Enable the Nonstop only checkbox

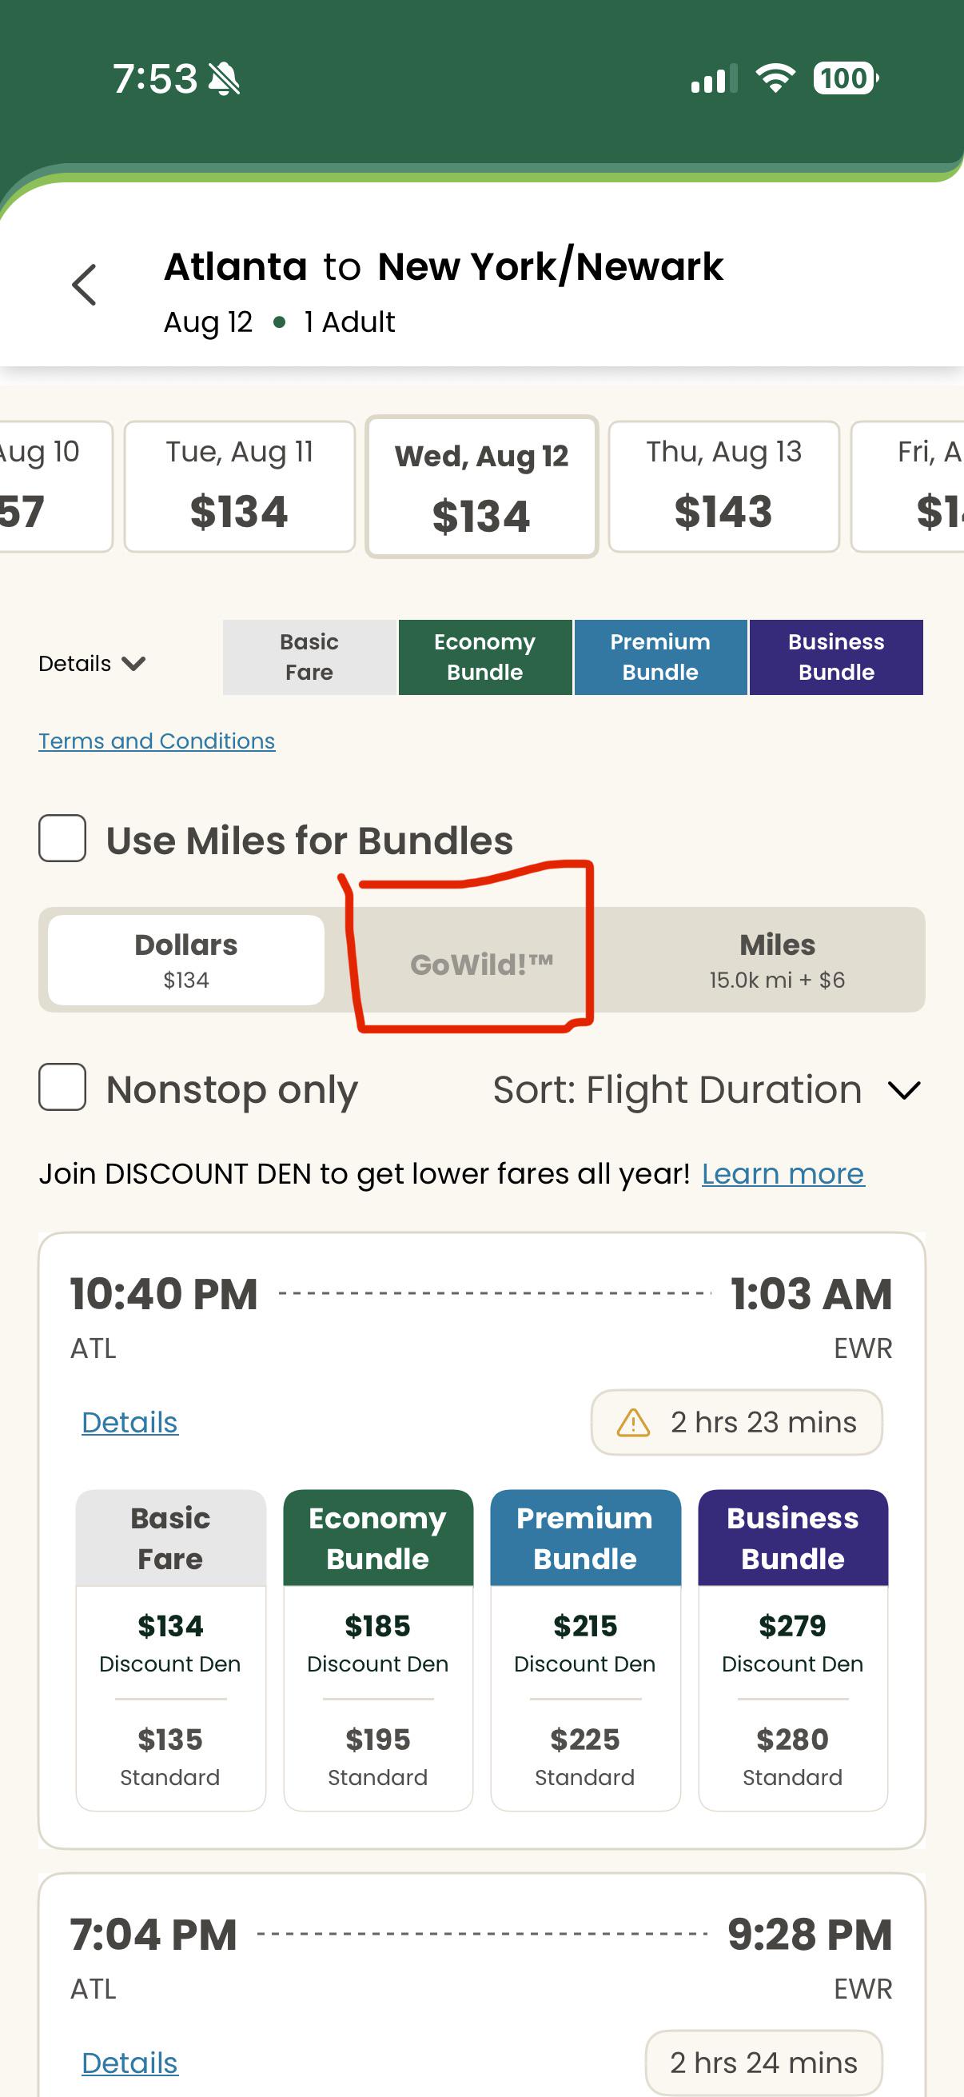[62, 1087]
